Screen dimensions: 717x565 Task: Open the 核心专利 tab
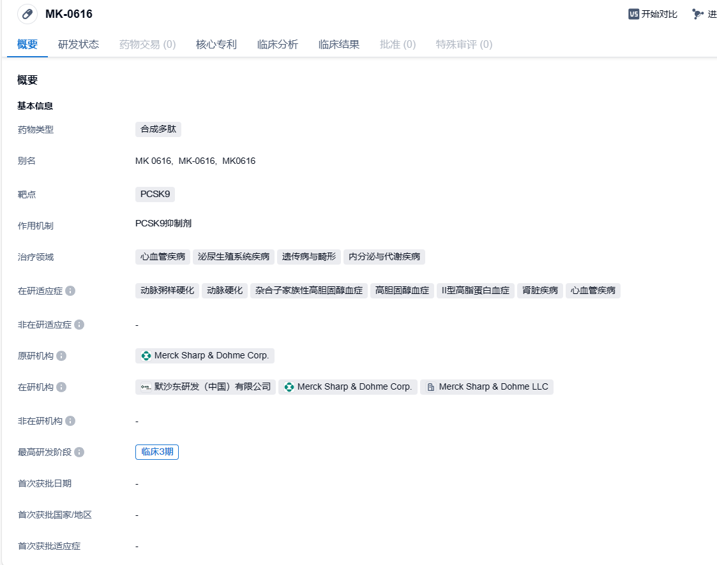[x=216, y=45]
